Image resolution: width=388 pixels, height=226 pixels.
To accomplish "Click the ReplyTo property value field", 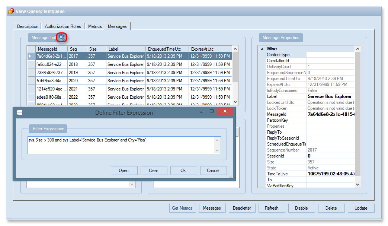I will pos(330,132).
